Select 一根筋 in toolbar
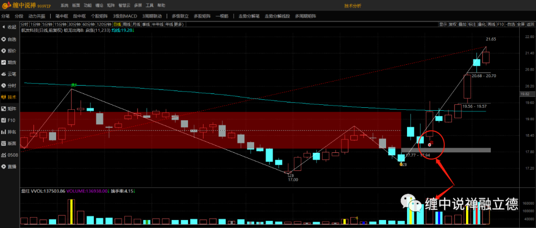This screenshot has height=228, width=536. tap(222, 16)
